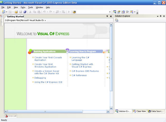
Task: Open Create Your First Windows Application link
Action: [45, 65]
